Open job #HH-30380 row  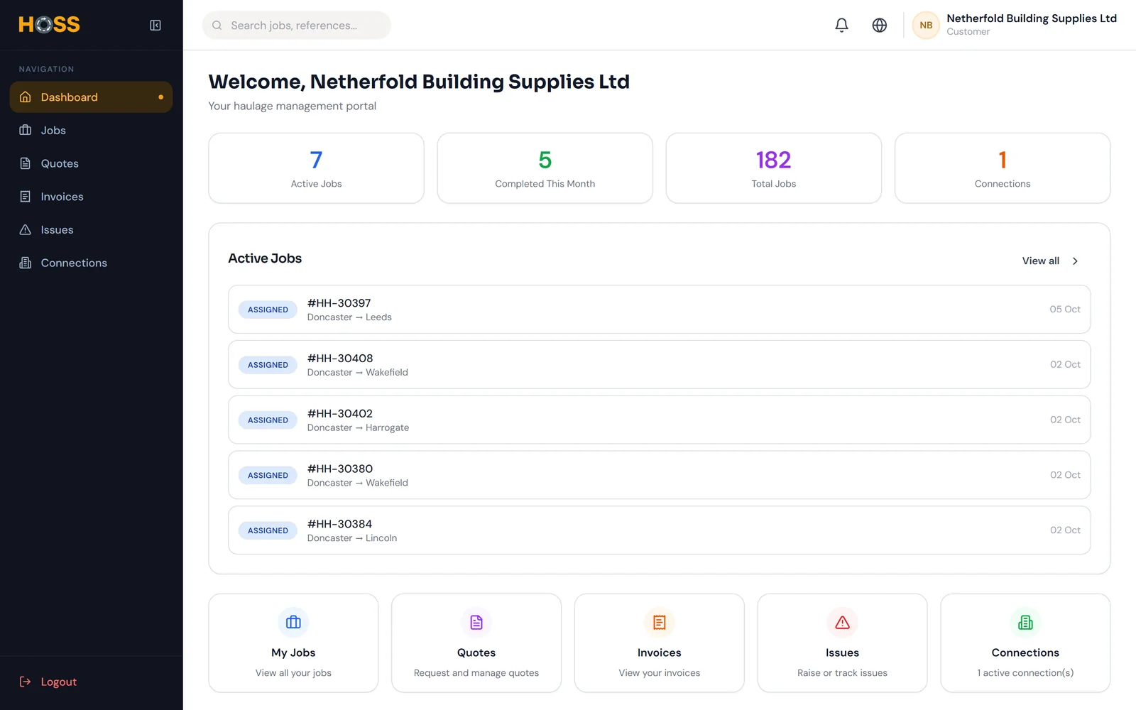[659, 475]
